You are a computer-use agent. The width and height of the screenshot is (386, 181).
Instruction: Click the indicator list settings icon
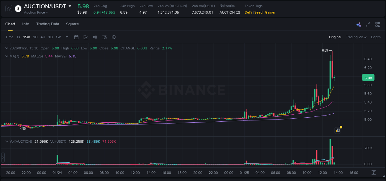(104, 37)
